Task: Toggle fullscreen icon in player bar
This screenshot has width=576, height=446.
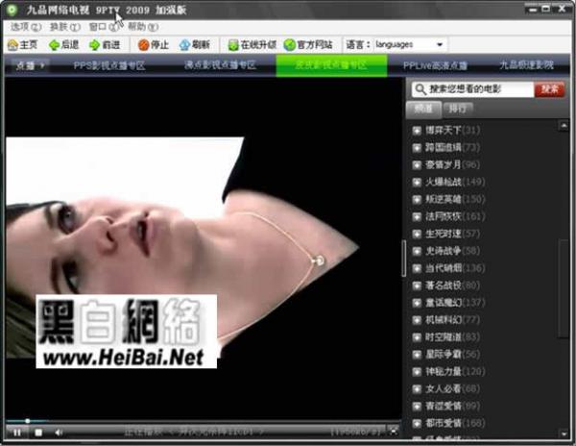Action: tap(393, 431)
